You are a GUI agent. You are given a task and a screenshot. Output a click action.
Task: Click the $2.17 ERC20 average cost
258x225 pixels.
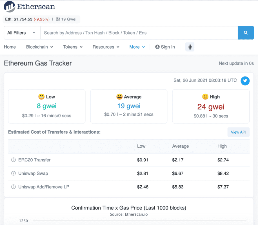(x=178, y=160)
